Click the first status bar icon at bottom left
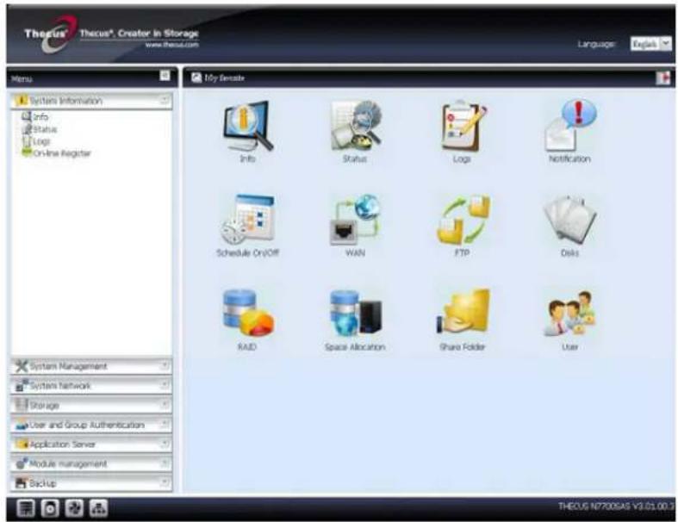Viewport: 678px width, 522px height. (26, 508)
